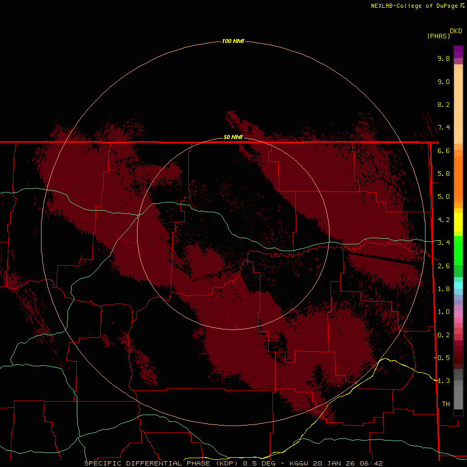Click the (KDP) abbreviation in the caption

[227, 463]
